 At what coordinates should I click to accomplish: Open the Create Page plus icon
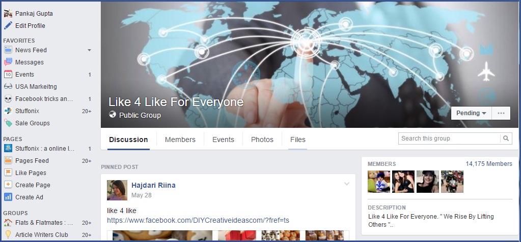tap(8, 185)
